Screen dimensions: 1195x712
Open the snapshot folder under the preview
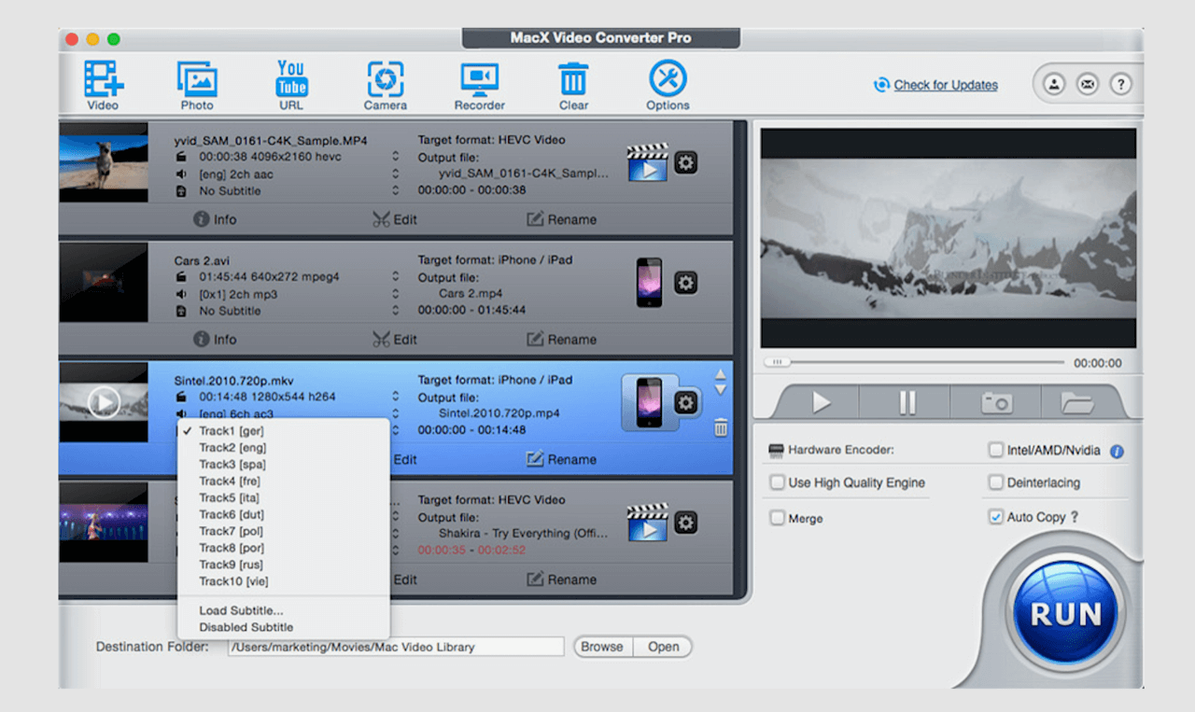click(1077, 402)
